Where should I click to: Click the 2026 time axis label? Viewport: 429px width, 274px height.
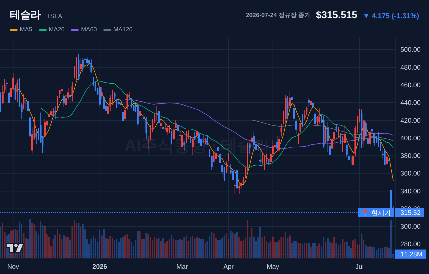pyautogui.click(x=100, y=267)
